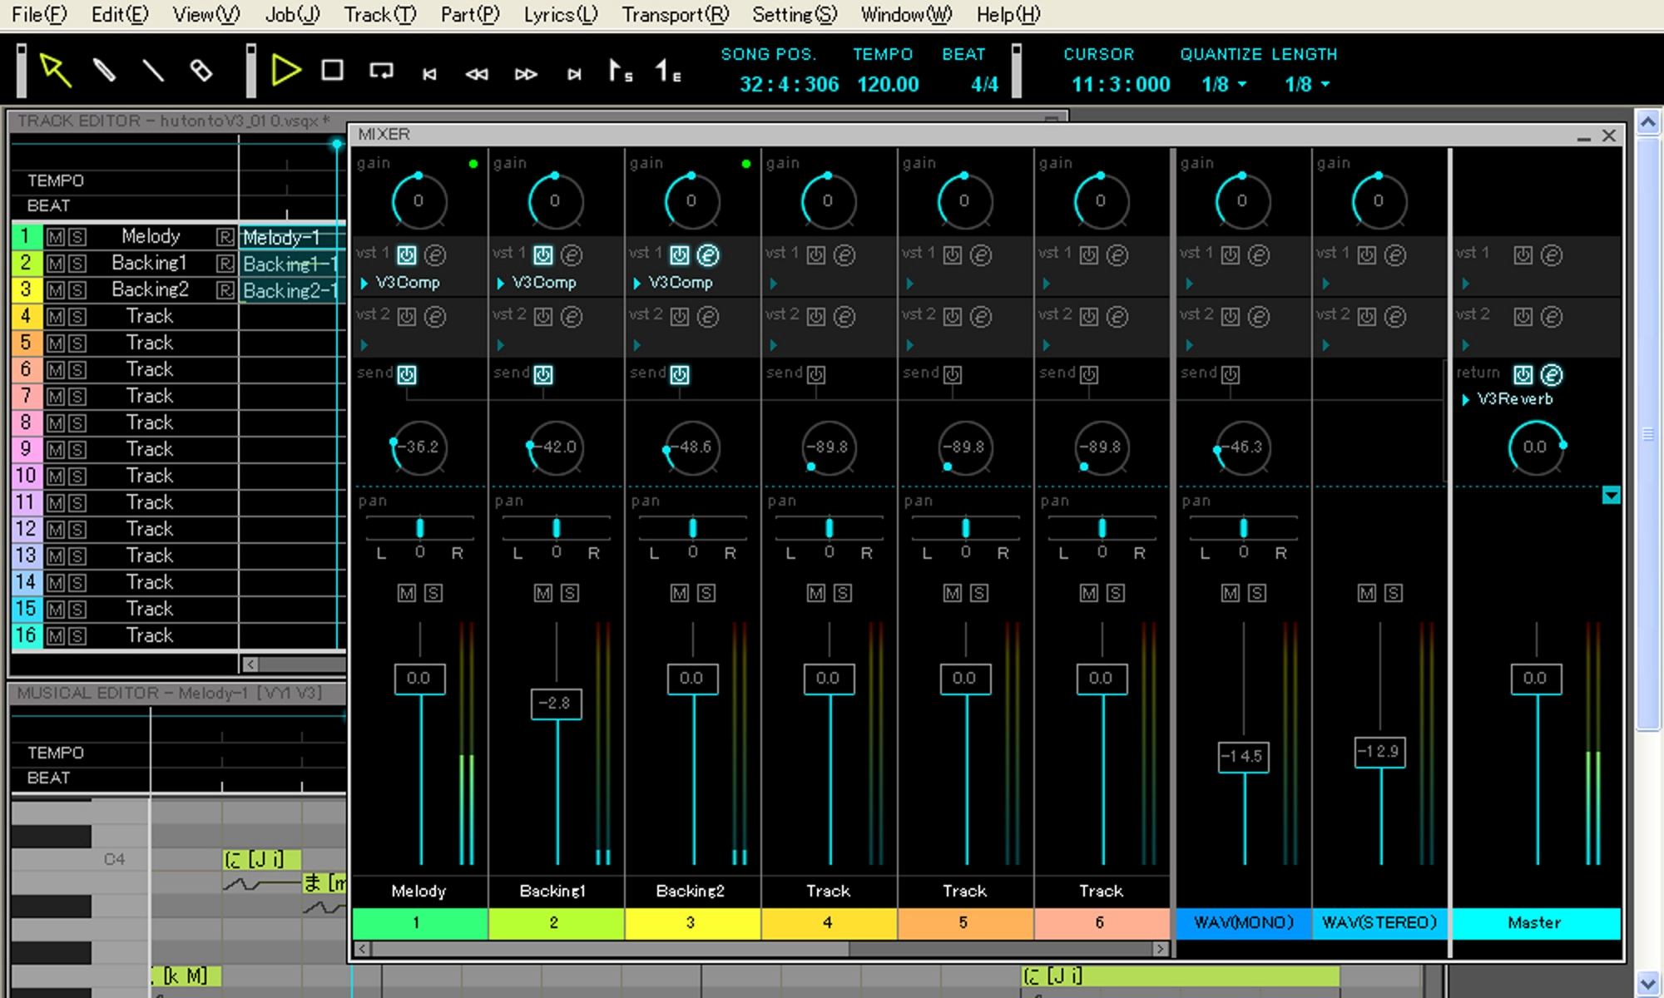
Task: Open VST 2 editor on WAV(STEREO) channel
Action: (x=1395, y=317)
